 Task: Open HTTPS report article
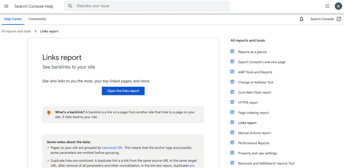[x=248, y=102]
